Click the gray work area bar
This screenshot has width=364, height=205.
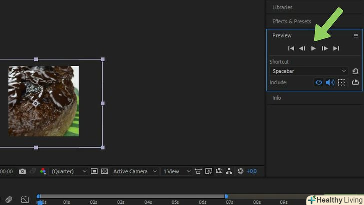(132, 196)
